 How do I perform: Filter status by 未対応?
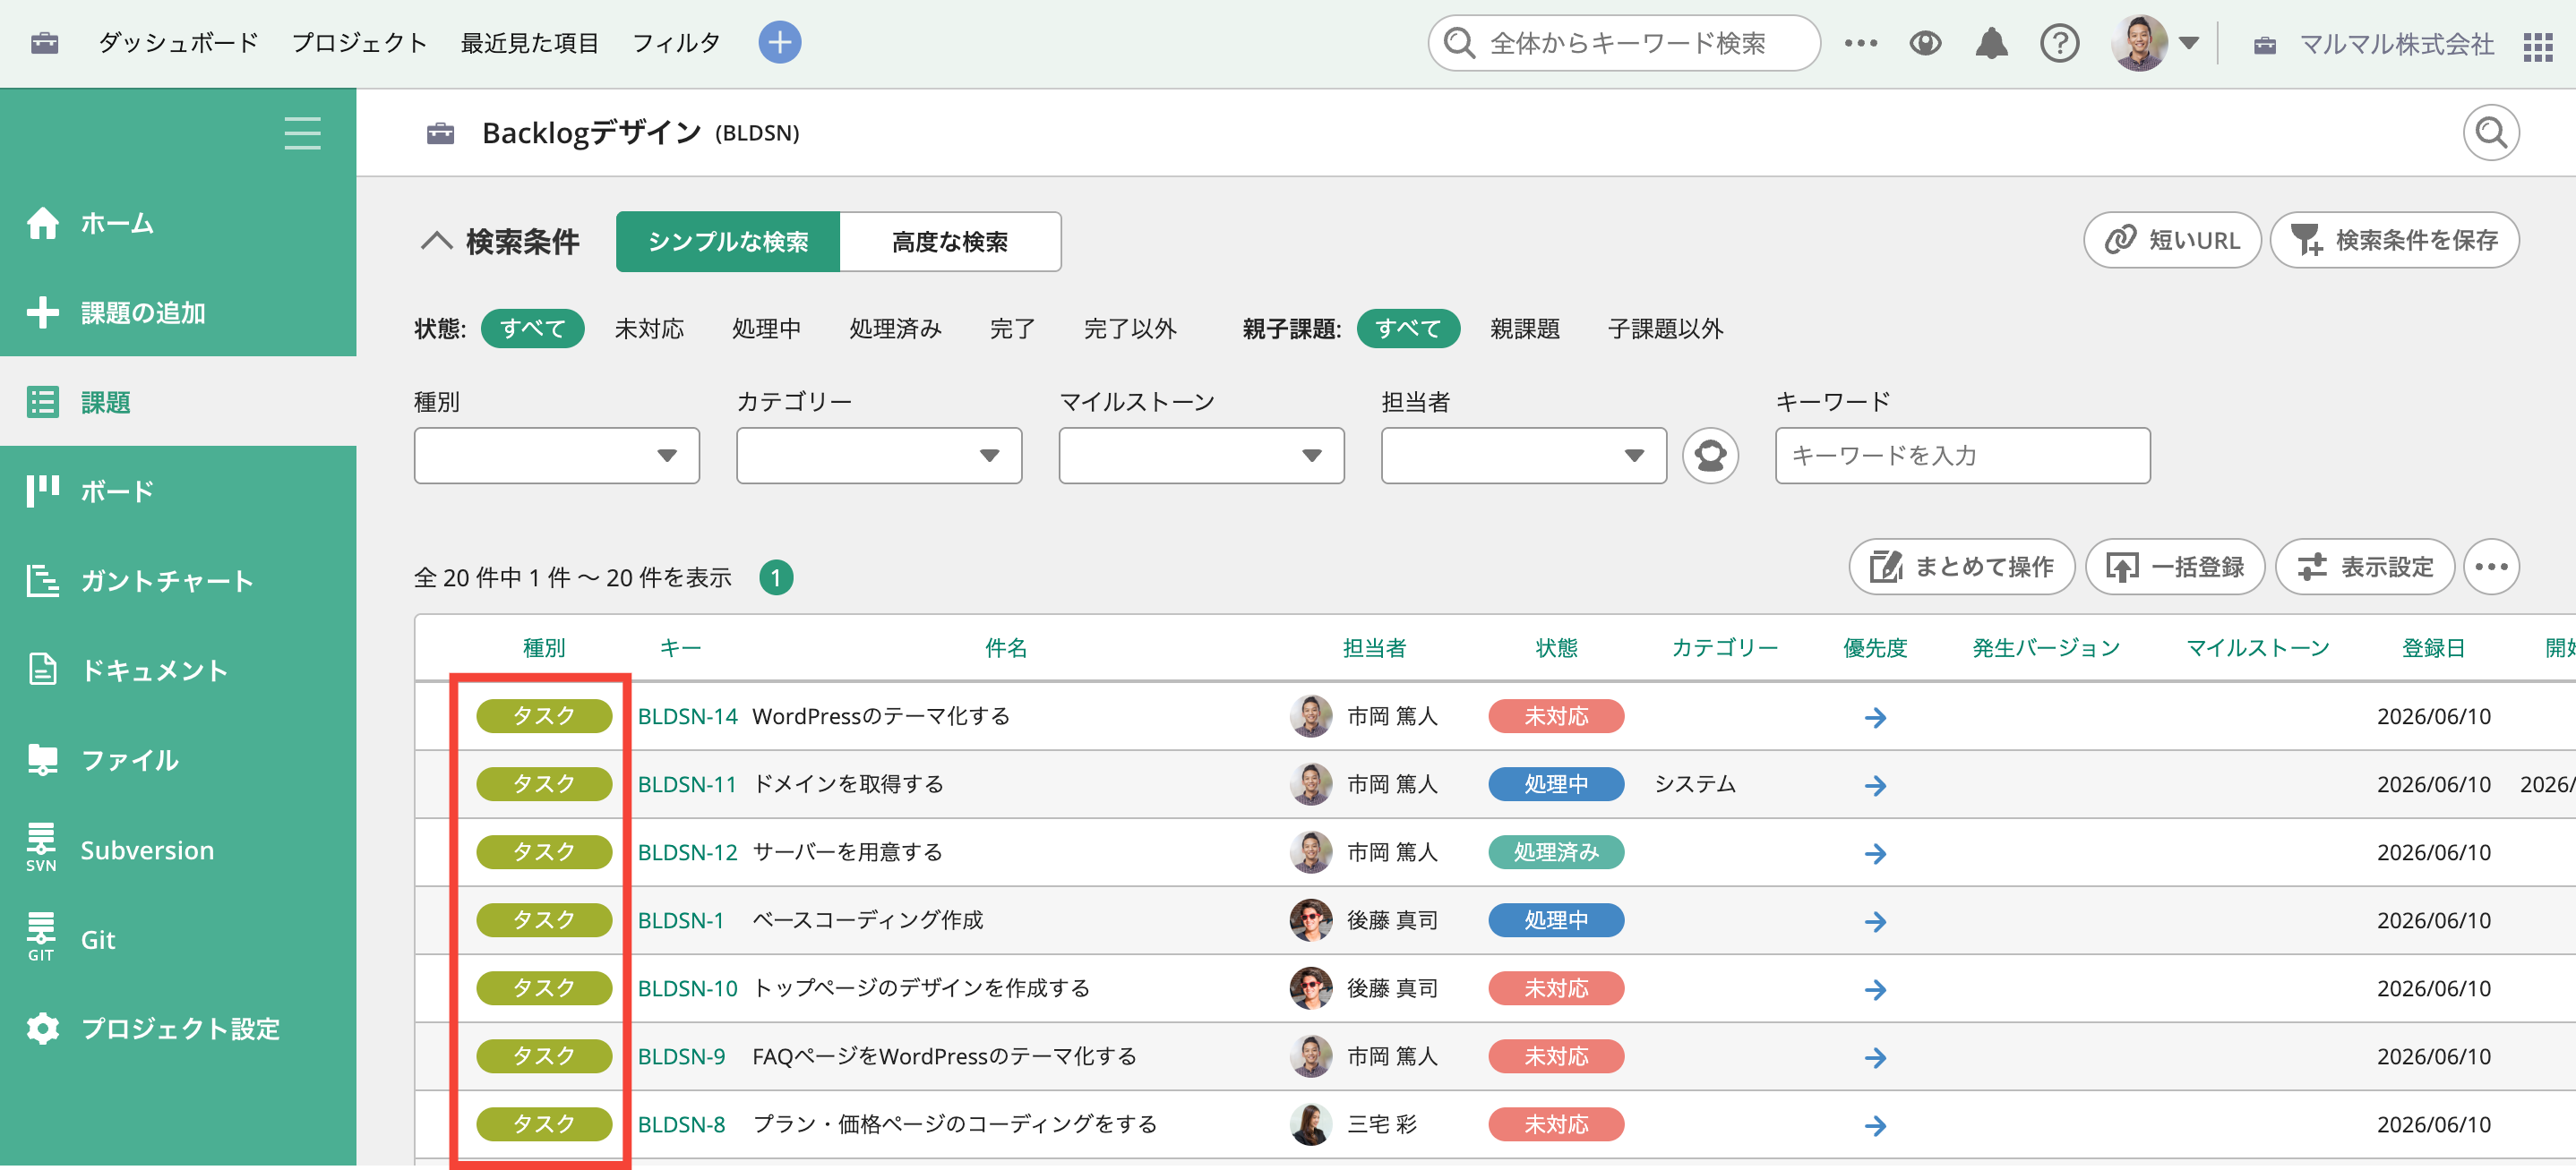(649, 329)
